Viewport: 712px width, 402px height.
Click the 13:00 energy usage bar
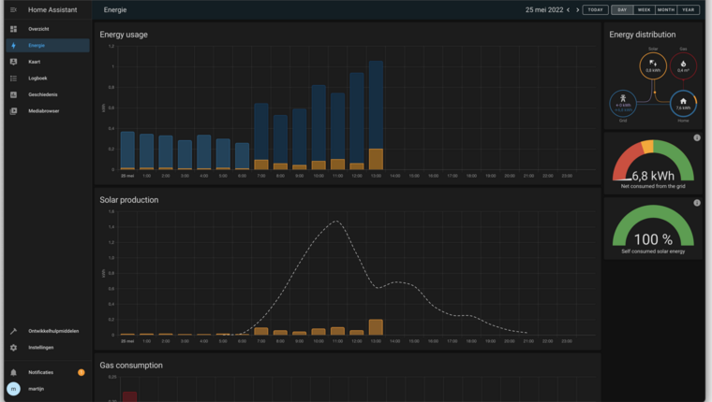(376, 115)
